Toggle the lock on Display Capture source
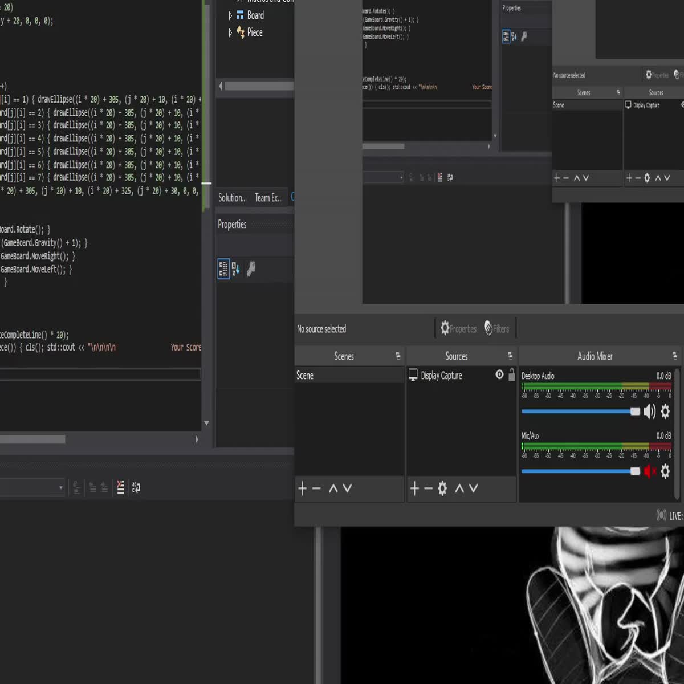 (x=512, y=374)
